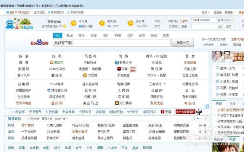Click the 2345.com octopus logo

[x=19, y=24]
